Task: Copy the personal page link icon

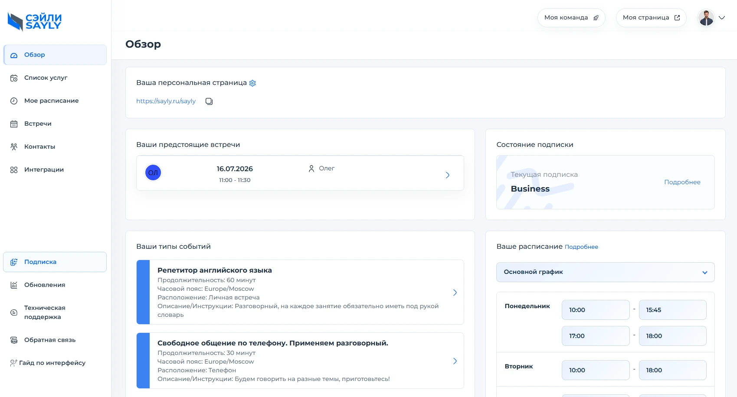Action: [209, 101]
